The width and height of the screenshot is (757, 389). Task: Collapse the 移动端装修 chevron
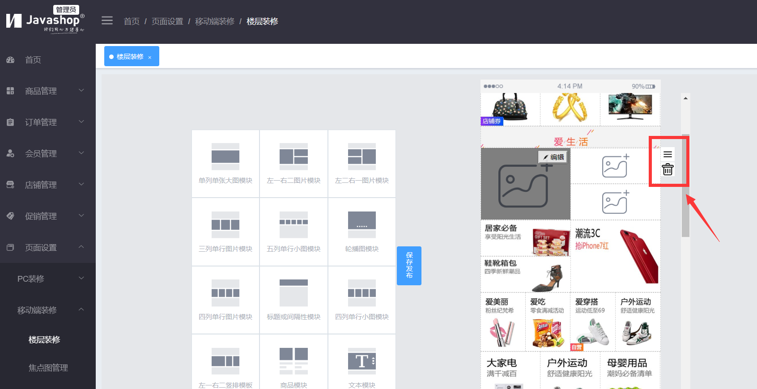coord(81,309)
